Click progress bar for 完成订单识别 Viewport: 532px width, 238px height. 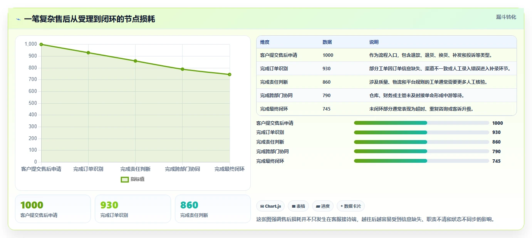[x=421, y=132]
